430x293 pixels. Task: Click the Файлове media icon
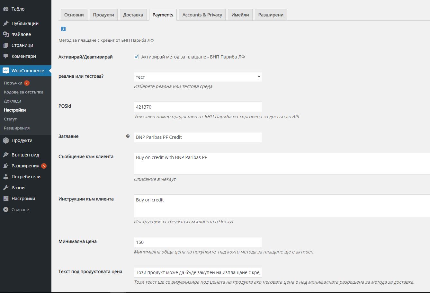(x=6, y=34)
